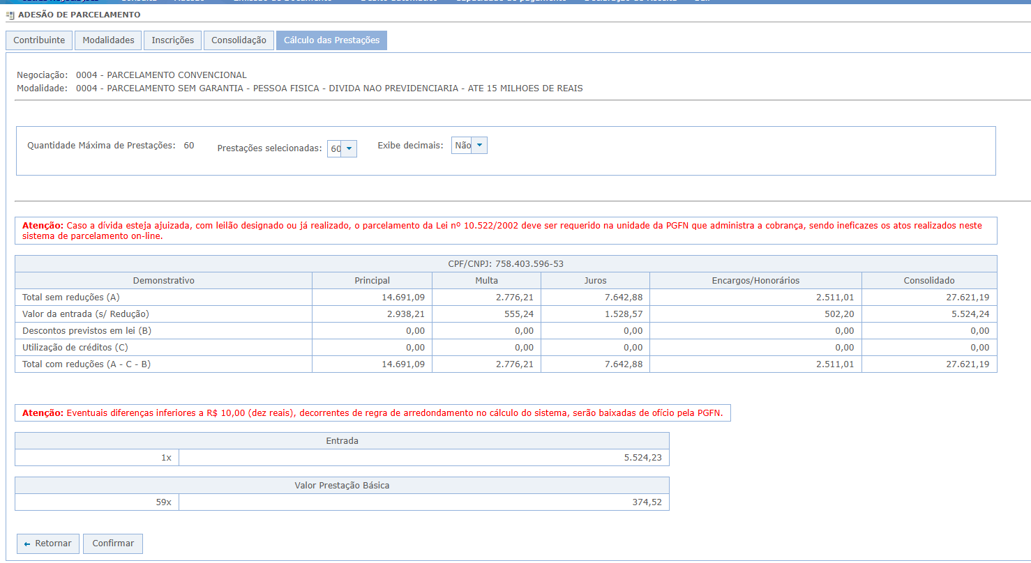Click the Cálculo das Prestações tab
1031x563 pixels.
pyautogui.click(x=331, y=40)
